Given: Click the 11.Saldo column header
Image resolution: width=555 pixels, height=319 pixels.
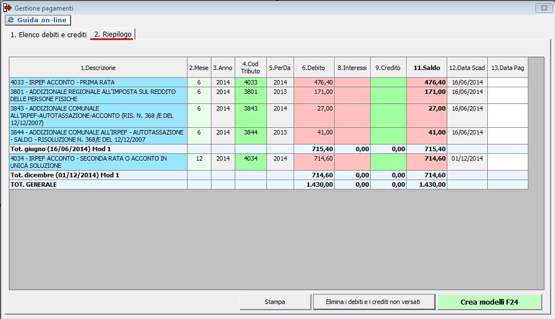Looking at the screenshot, I should pyautogui.click(x=426, y=68).
